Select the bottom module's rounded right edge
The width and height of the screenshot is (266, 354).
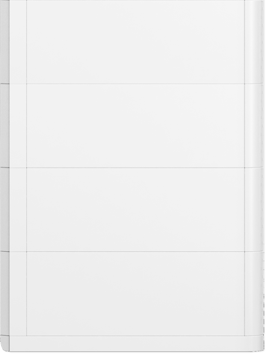[254, 294]
